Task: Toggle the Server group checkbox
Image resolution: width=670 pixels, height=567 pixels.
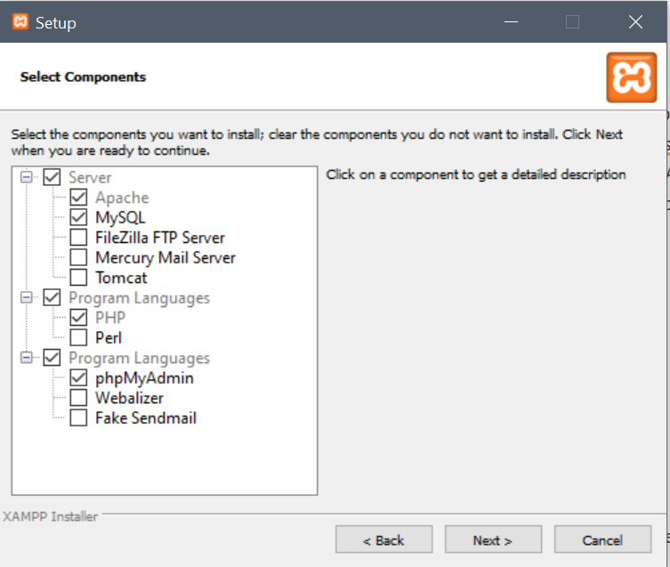Action: pyautogui.click(x=52, y=177)
